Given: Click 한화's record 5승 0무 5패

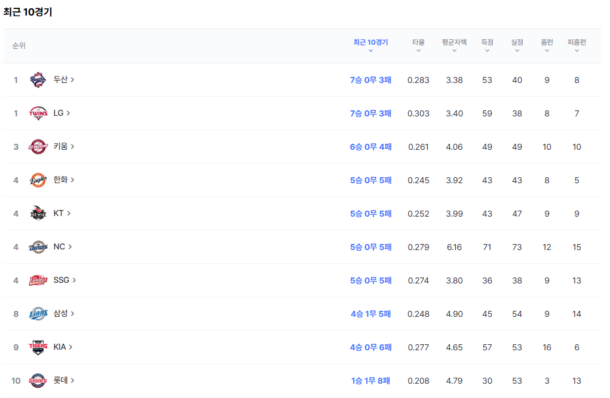Looking at the screenshot, I should 370,180.
